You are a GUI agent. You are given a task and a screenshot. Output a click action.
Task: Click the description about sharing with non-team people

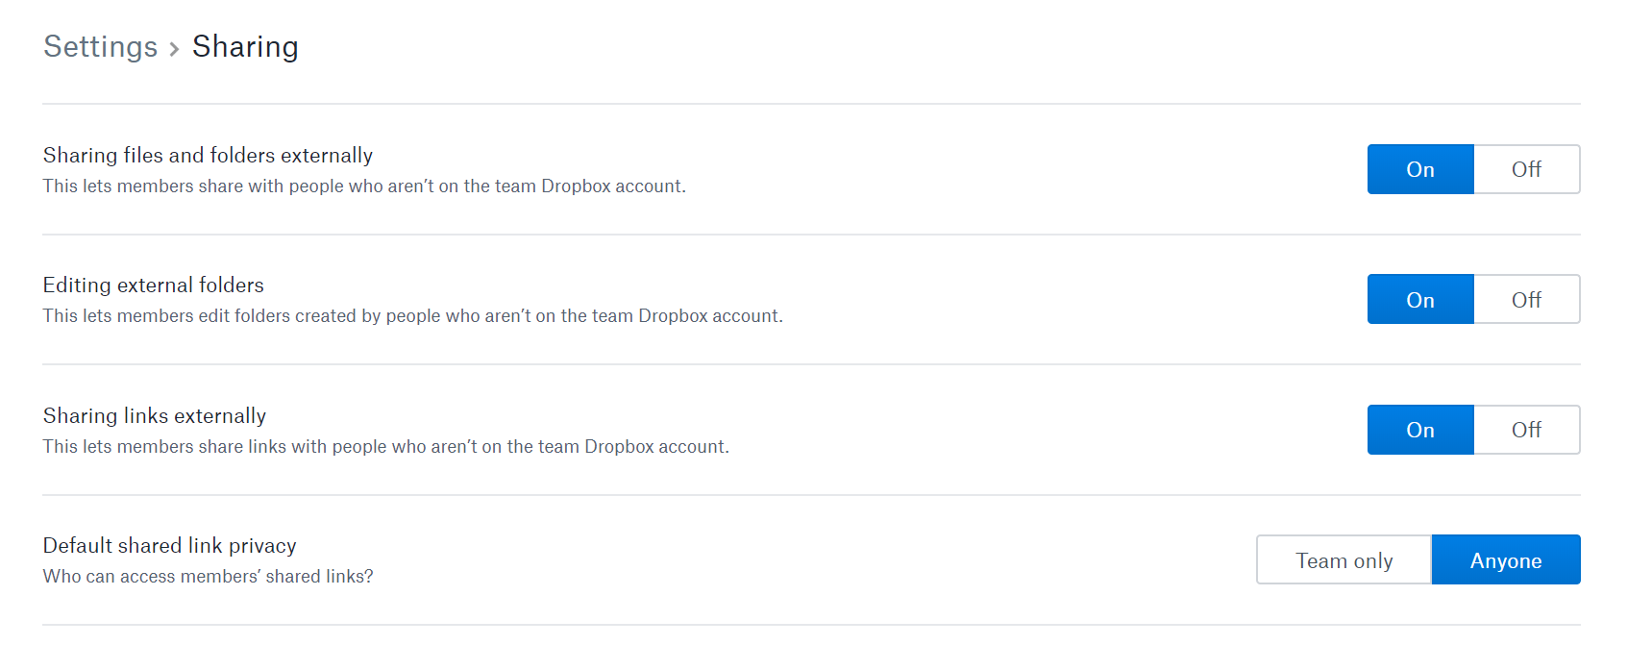[x=364, y=186]
